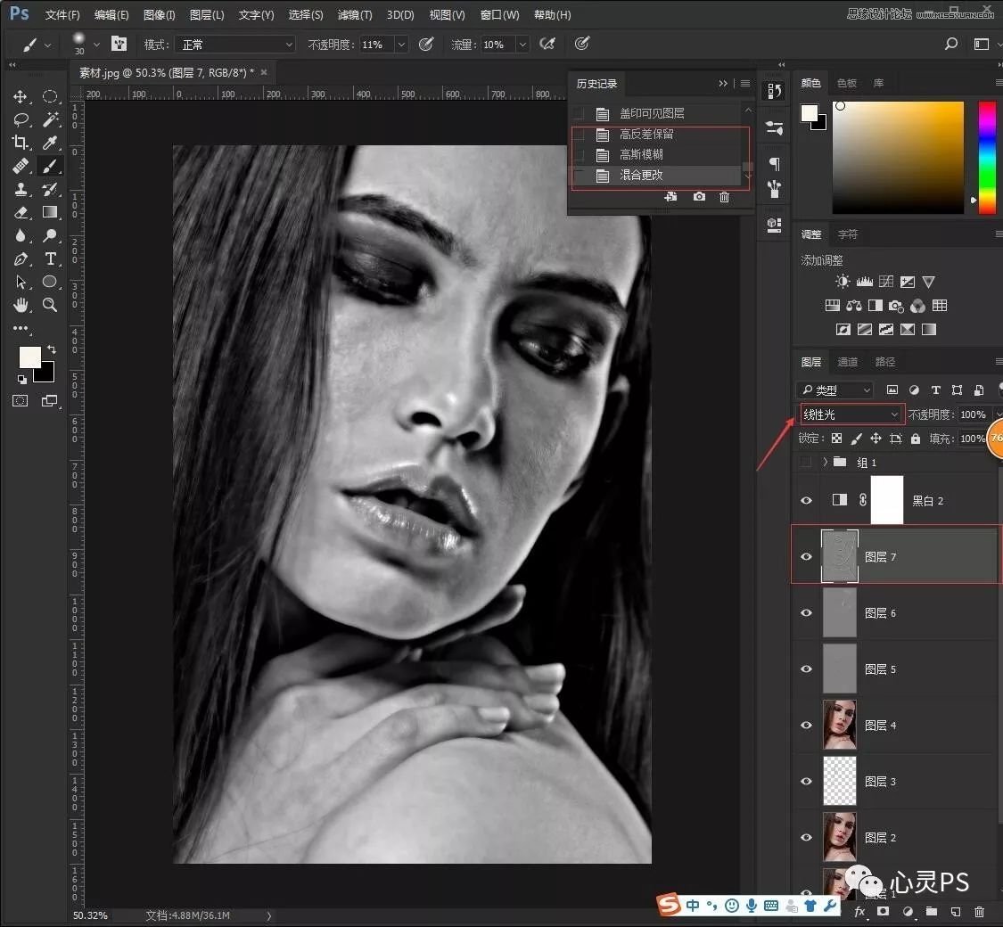
Task: Select the Zoom tool
Action: (x=50, y=305)
